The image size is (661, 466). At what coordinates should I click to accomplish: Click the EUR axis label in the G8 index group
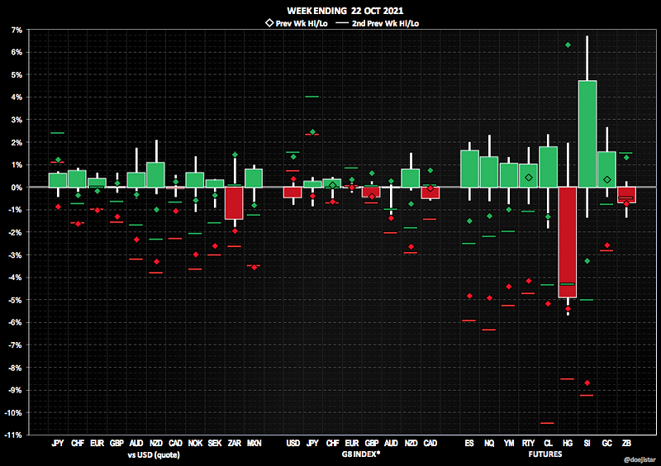[x=352, y=443]
